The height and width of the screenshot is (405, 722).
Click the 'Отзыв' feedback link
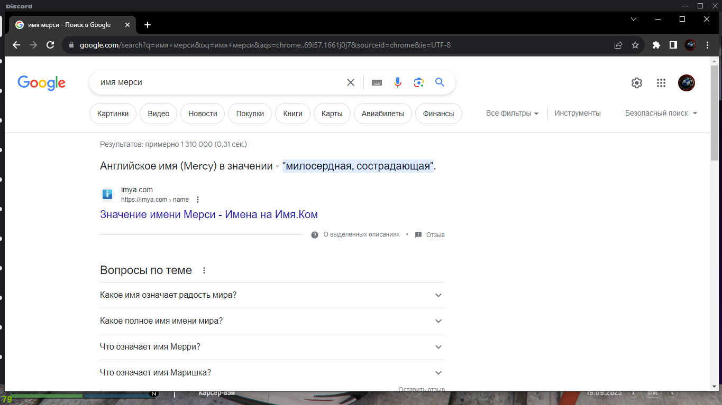[435, 234]
